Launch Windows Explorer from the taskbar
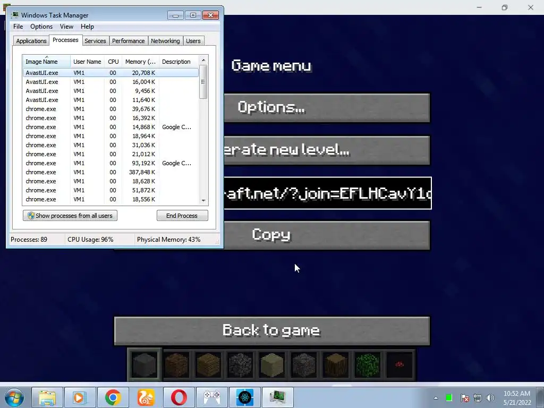 (47, 397)
